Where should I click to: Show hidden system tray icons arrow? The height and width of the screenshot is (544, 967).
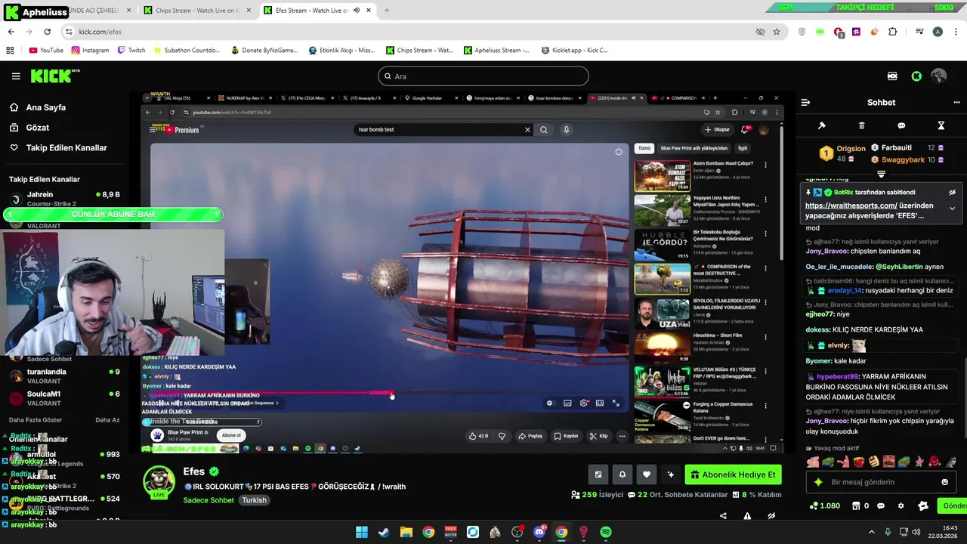click(871, 532)
